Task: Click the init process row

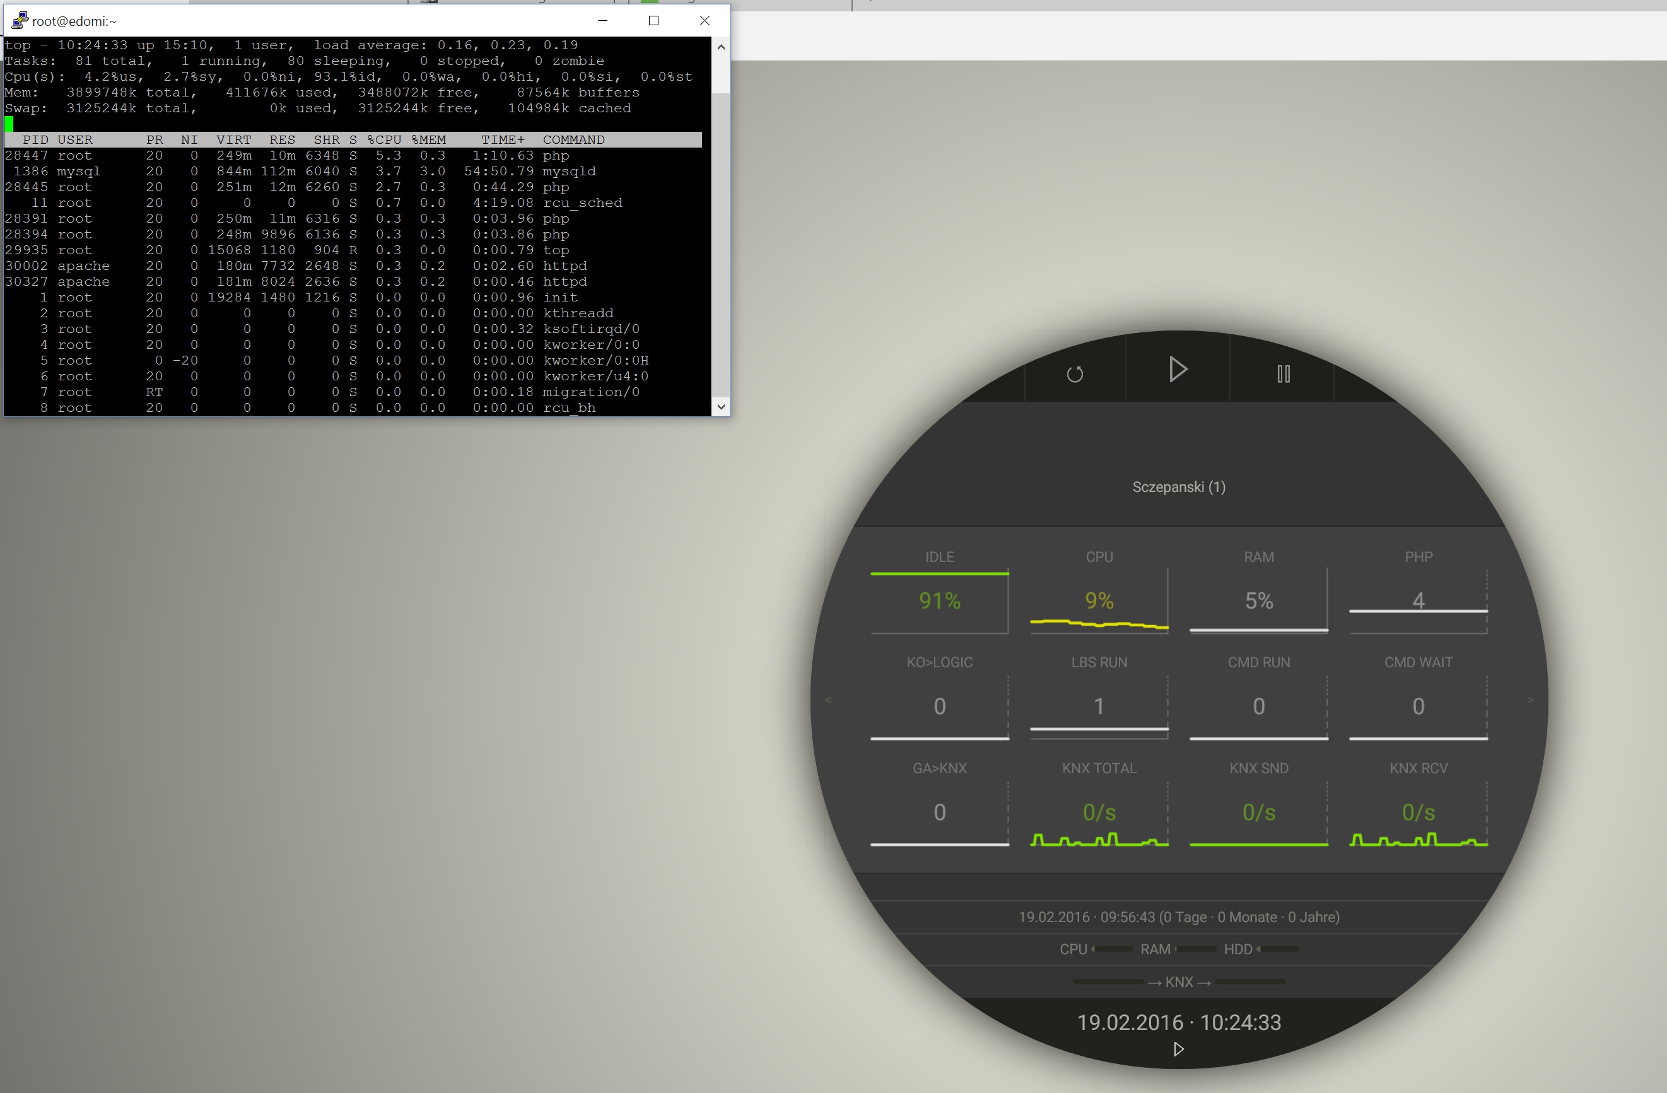Action: click(x=353, y=298)
